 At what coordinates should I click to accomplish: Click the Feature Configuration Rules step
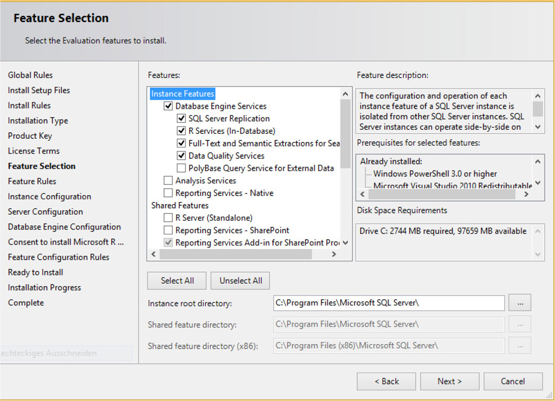pos(59,258)
